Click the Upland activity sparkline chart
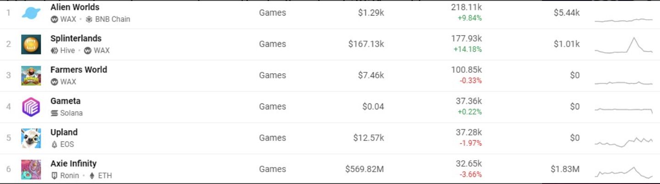This screenshot has width=660, height=184. [x=623, y=141]
